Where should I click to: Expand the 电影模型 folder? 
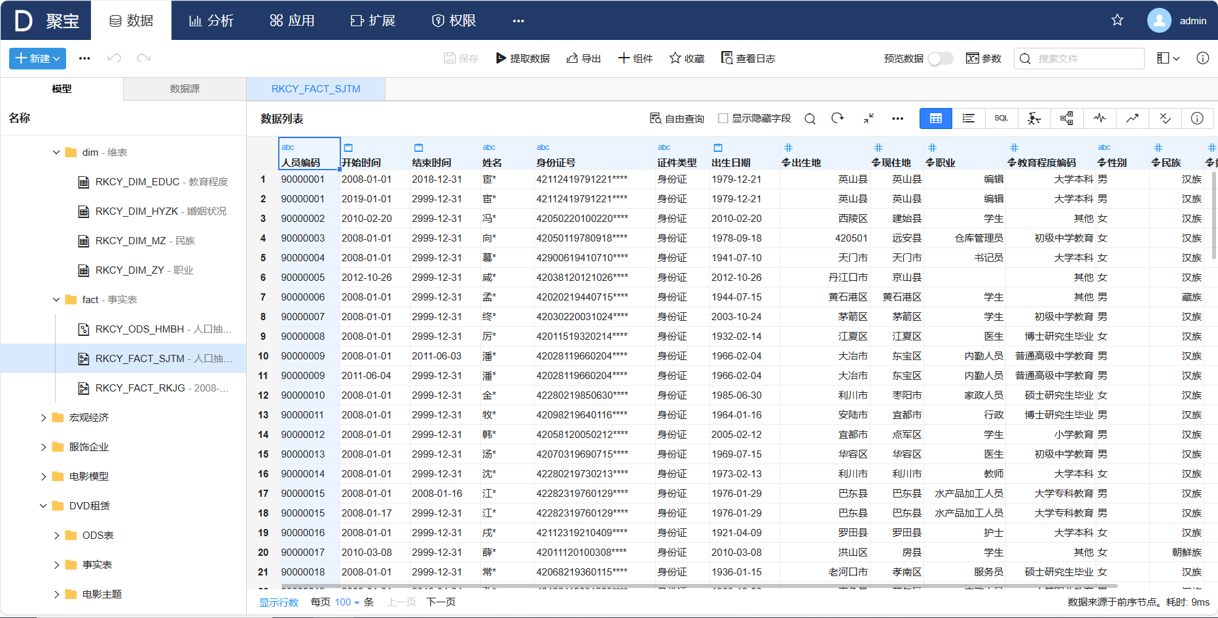coord(43,477)
